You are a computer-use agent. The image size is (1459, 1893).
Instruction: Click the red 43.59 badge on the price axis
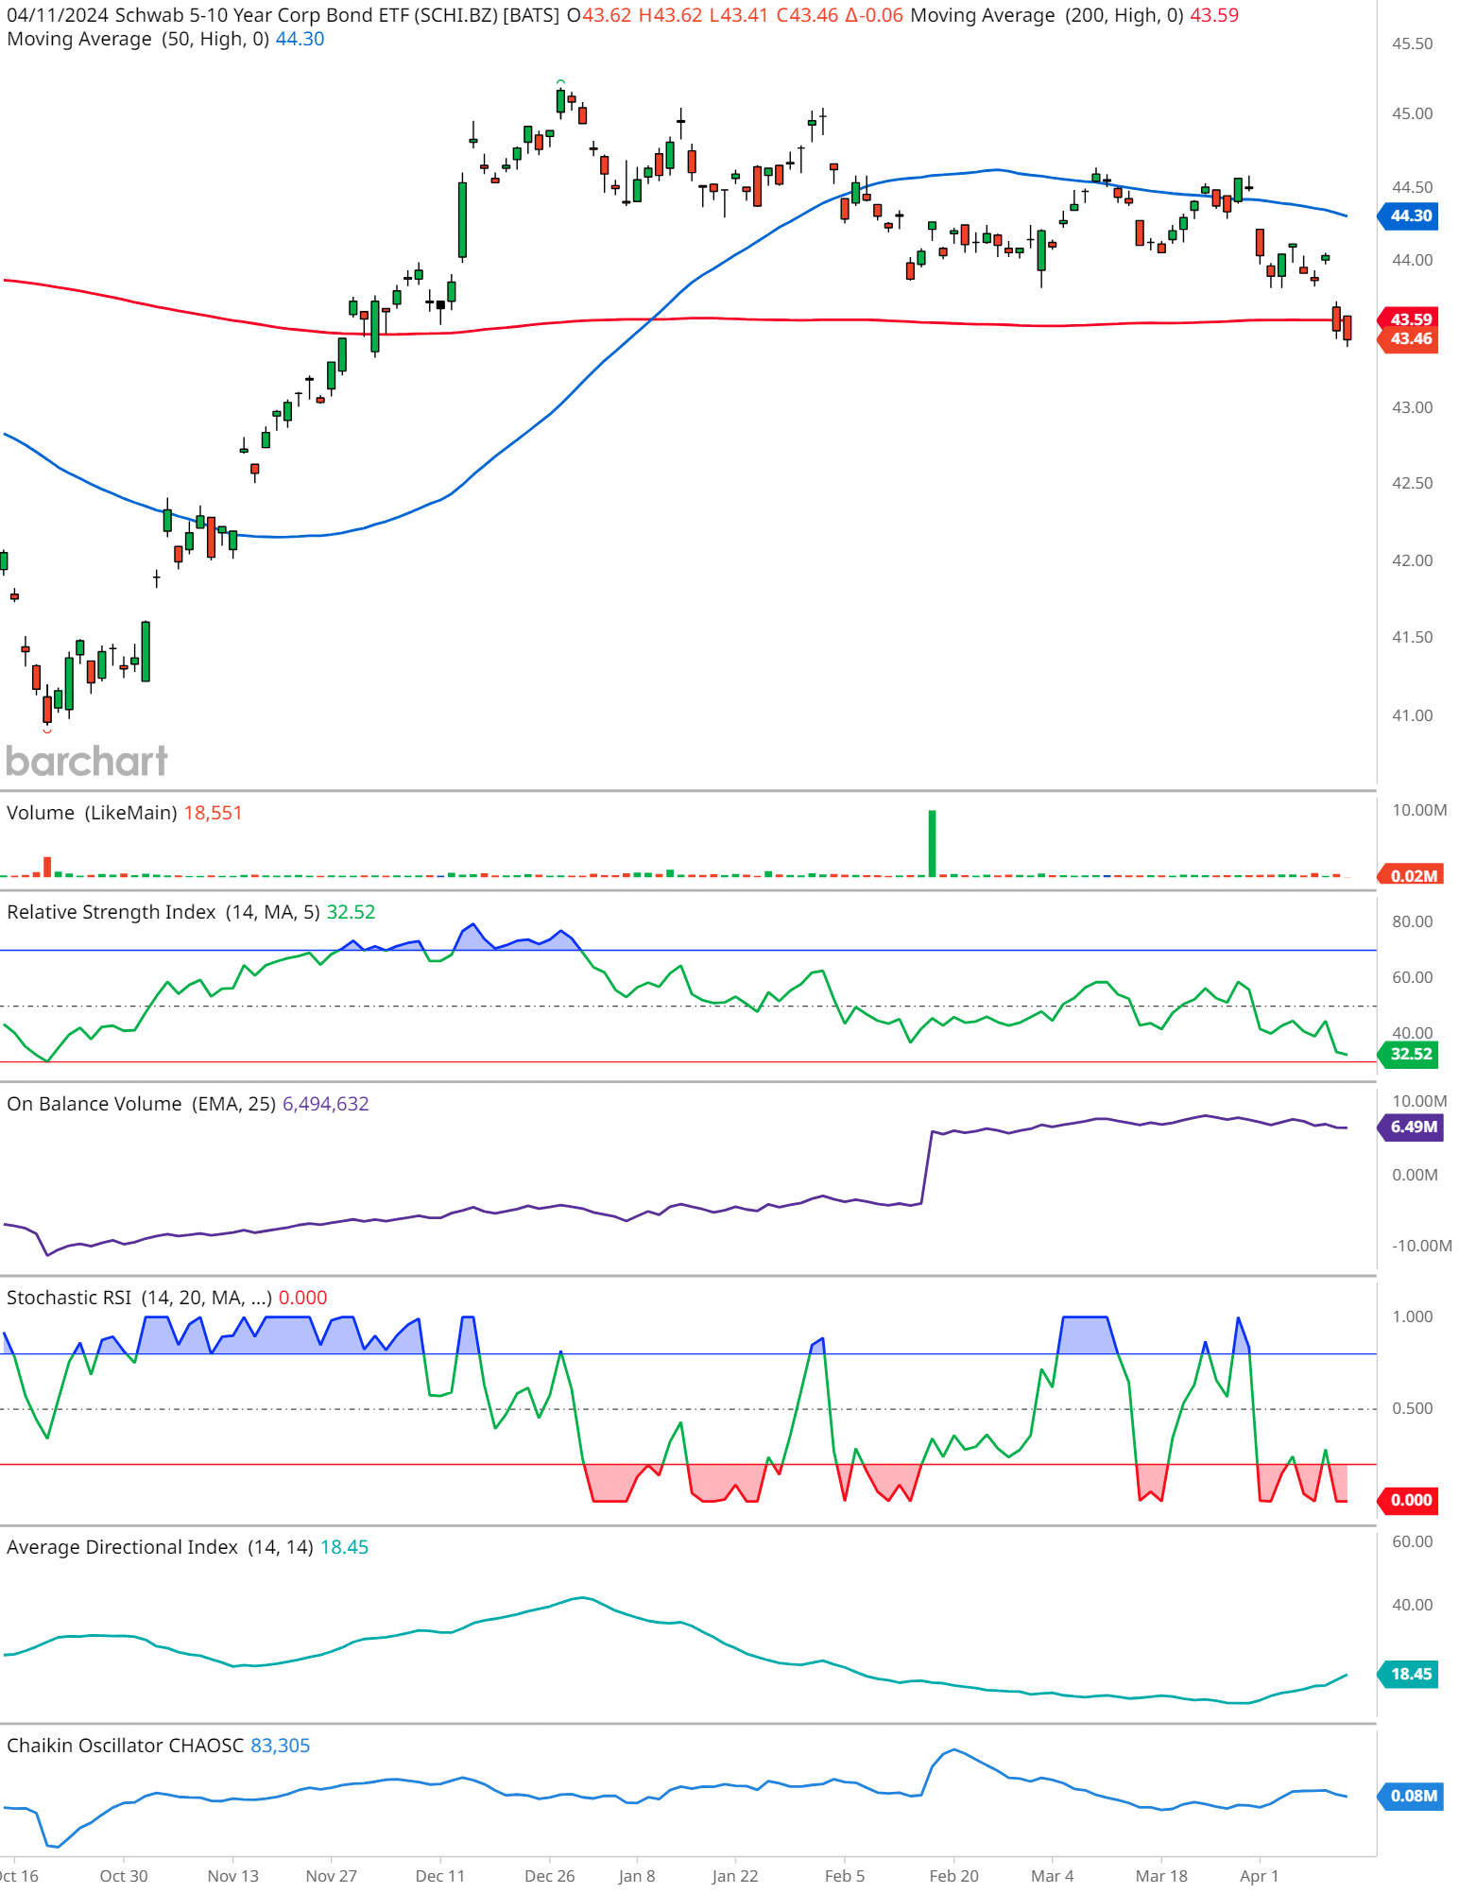(1409, 319)
